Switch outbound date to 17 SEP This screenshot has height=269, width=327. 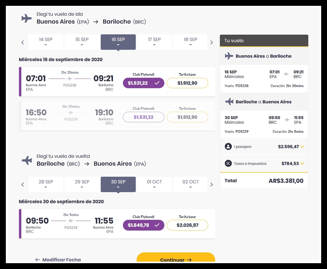pos(154,42)
